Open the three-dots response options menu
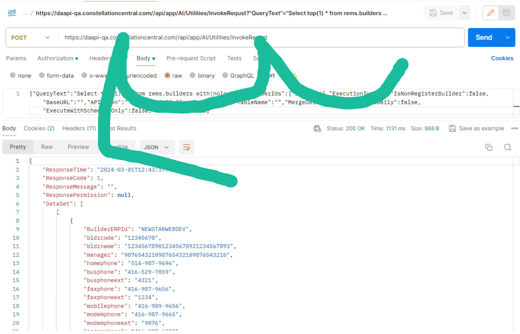Viewport: 520px width, 334px height. point(514,128)
